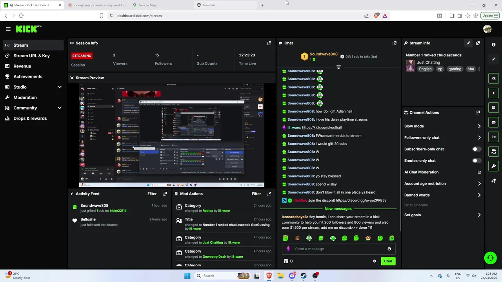Pop out the Stream info panel

point(478,43)
